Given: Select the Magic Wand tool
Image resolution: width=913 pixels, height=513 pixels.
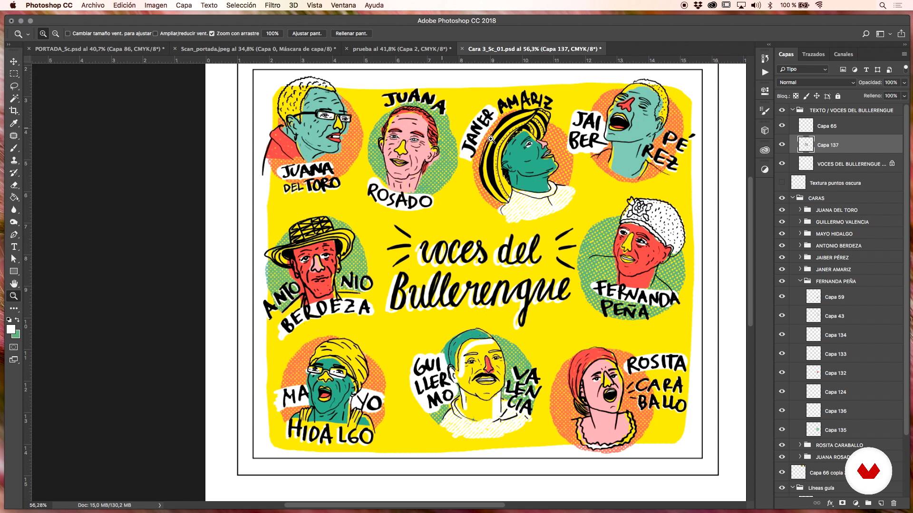Looking at the screenshot, I should pyautogui.click(x=14, y=98).
